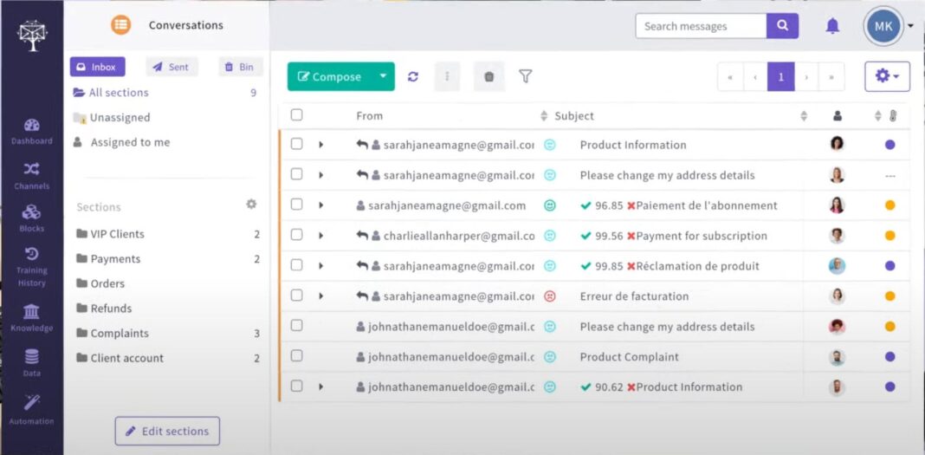The image size is (925, 455).
Task: Switch to the Bin tab
Action: pyautogui.click(x=240, y=67)
